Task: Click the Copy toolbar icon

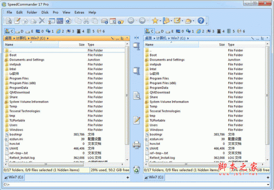Action: (78, 21)
